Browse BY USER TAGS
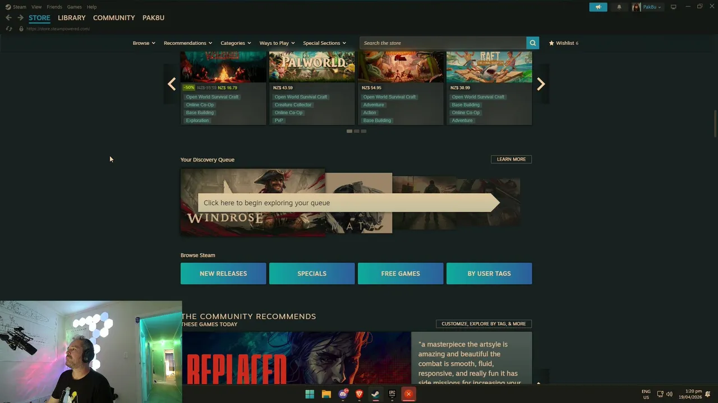The height and width of the screenshot is (403, 718). click(x=489, y=274)
